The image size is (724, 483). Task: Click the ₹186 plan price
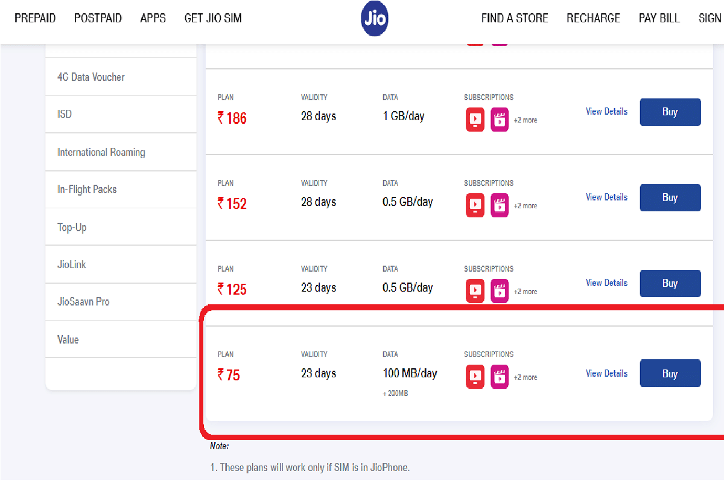click(x=232, y=118)
